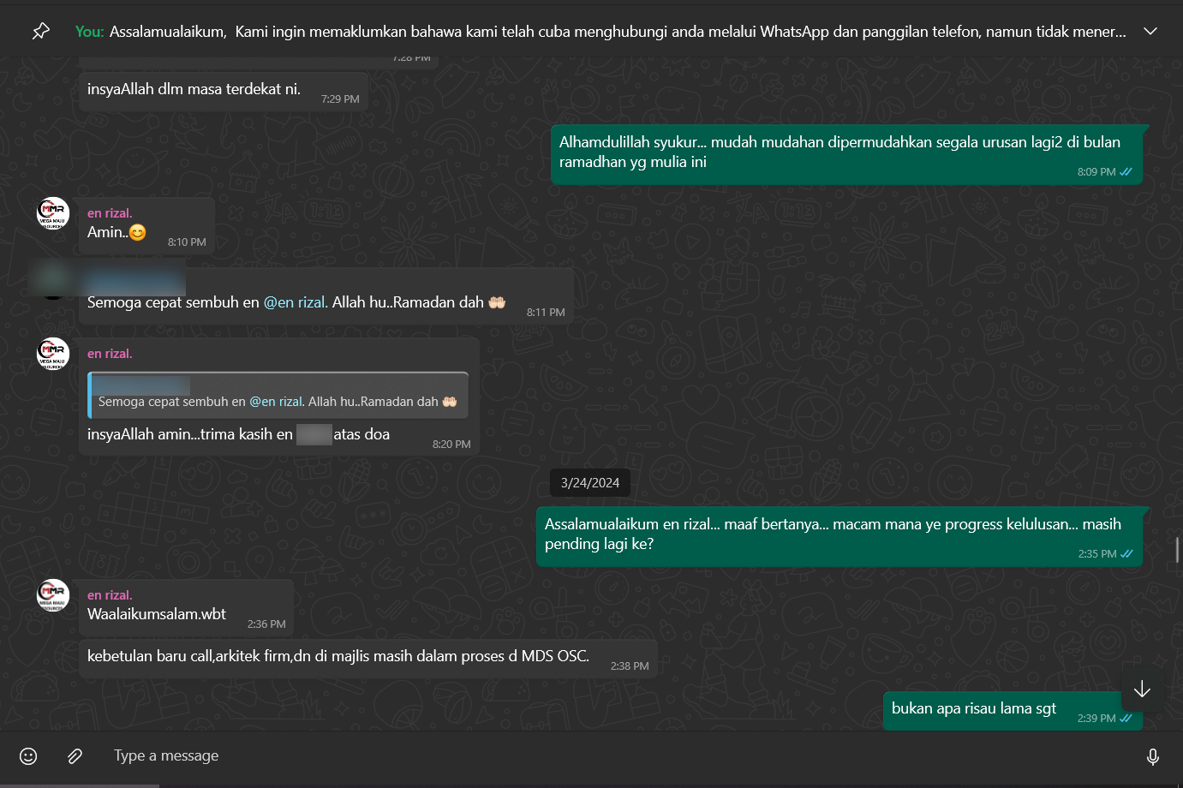Screen dimensions: 1183x788
Task: Click the @en rizal mention link
Action: (295, 302)
